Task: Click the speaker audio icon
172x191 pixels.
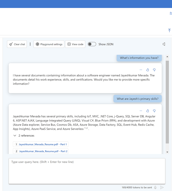Action: tap(164, 44)
